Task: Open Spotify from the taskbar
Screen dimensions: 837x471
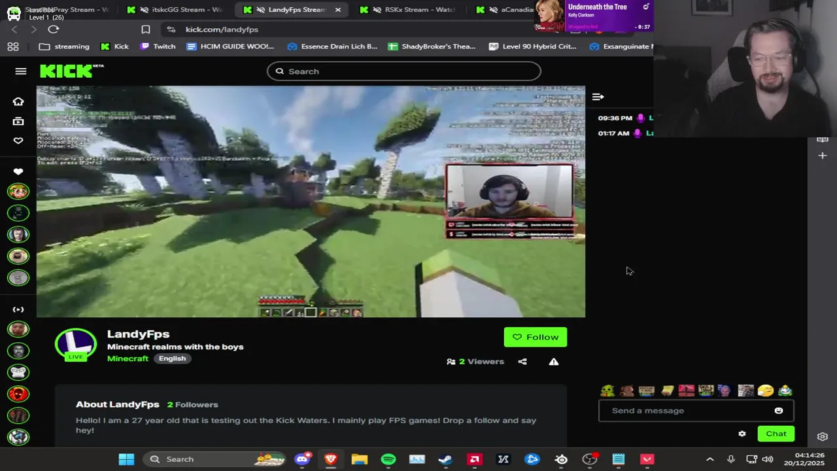Action: pos(388,459)
